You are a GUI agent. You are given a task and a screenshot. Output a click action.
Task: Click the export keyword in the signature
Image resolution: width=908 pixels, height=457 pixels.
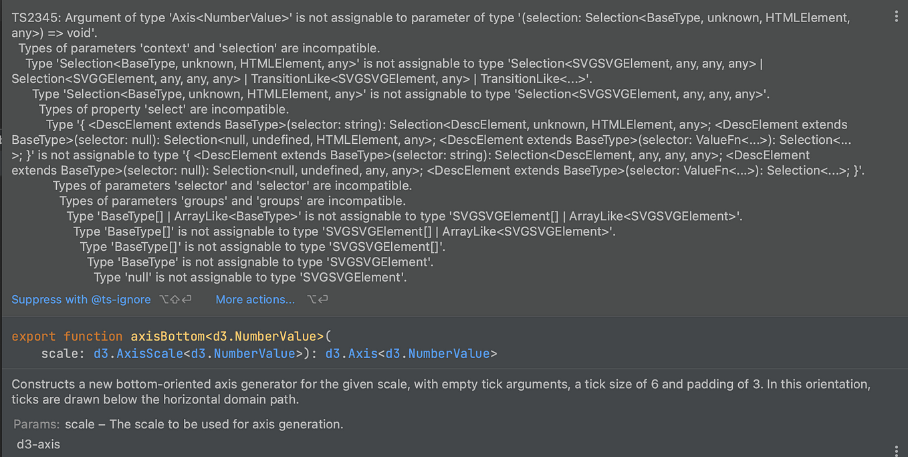pos(33,336)
